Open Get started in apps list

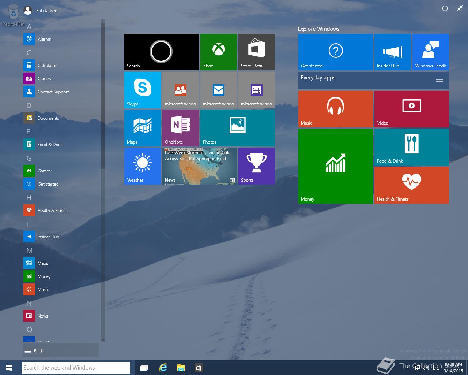pyautogui.click(x=61, y=184)
